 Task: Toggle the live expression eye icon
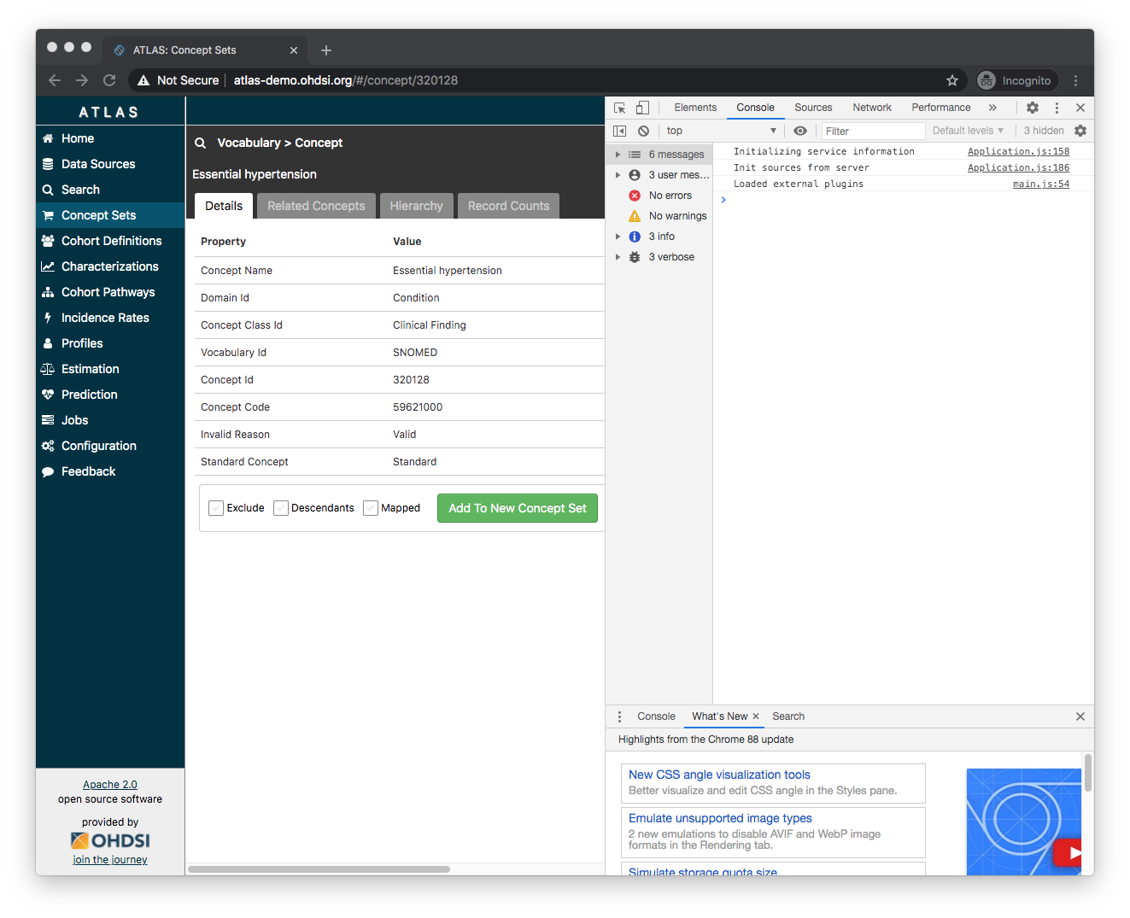800,131
